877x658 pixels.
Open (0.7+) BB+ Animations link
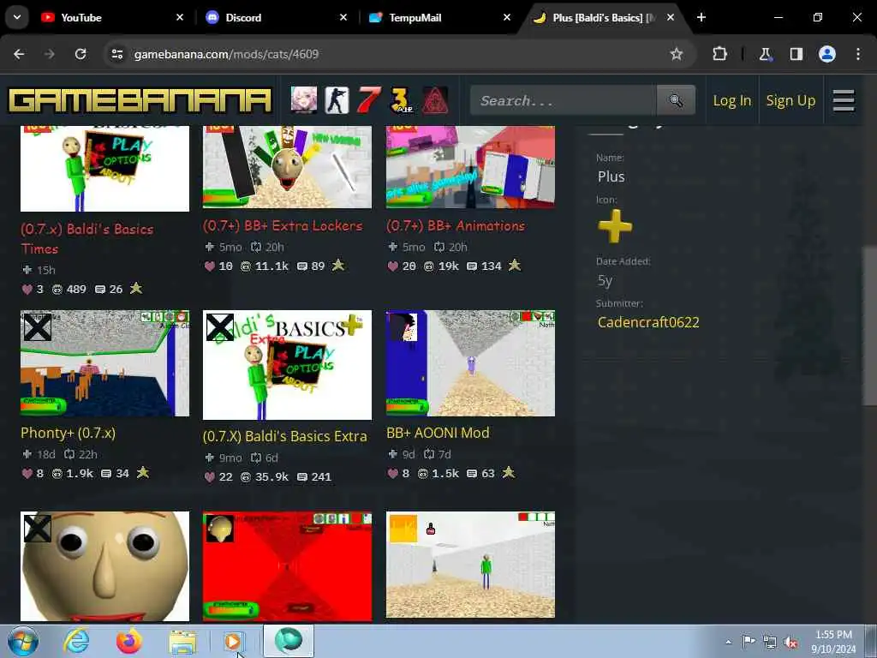pos(456,226)
